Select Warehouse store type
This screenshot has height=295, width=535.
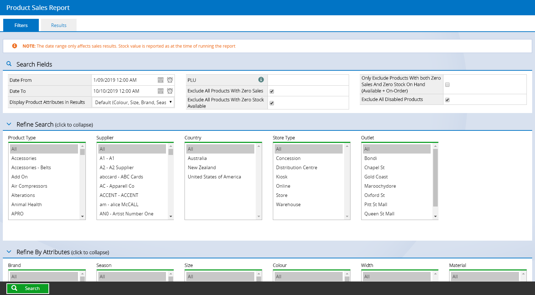308,204
